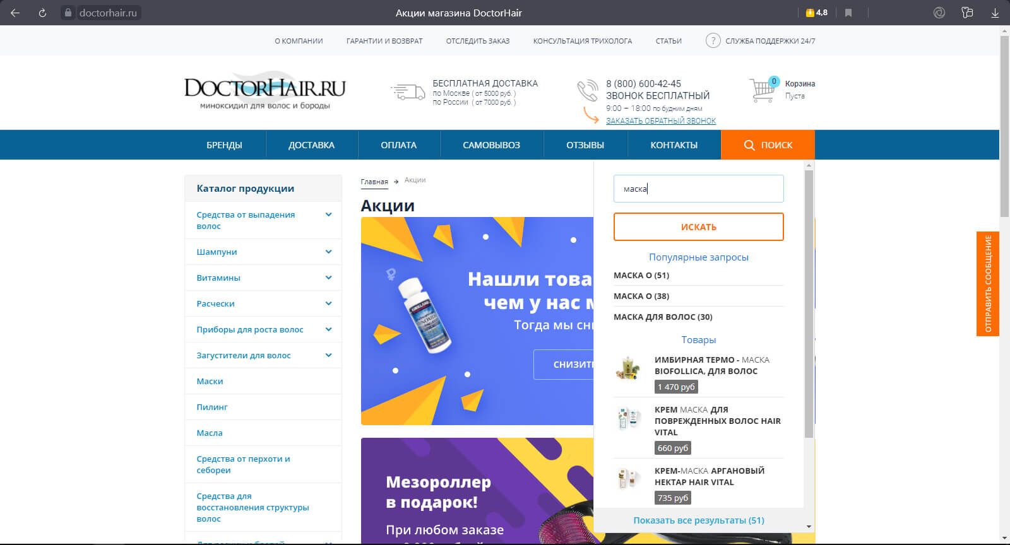Open КОНСУЛЬТАЦИЯ ТРИХОЛОГА top link
The image size is (1010, 545).
582,41
